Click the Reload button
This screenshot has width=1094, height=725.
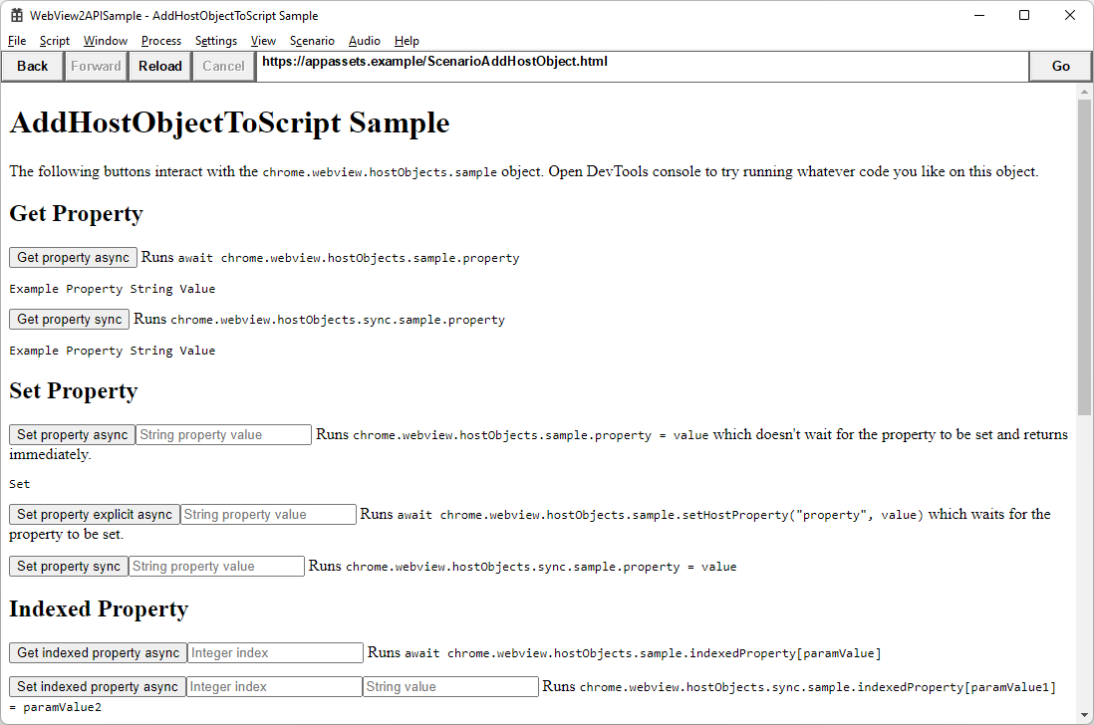159,66
